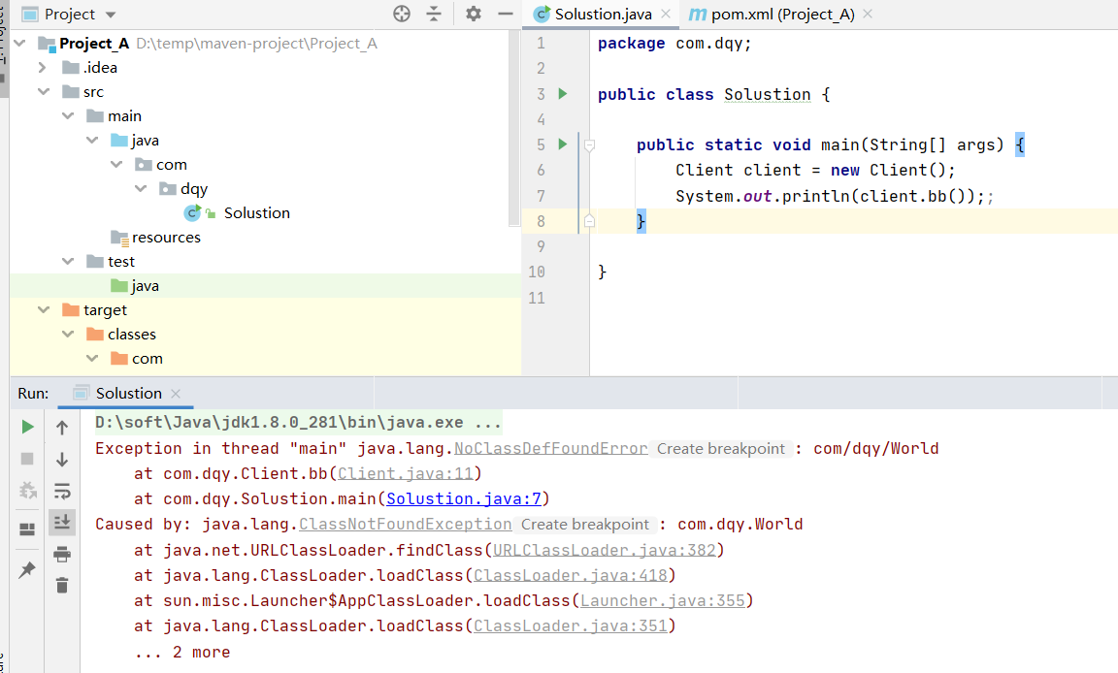Collapse the classes folder
This screenshot has height=673, width=1118.
point(68,334)
